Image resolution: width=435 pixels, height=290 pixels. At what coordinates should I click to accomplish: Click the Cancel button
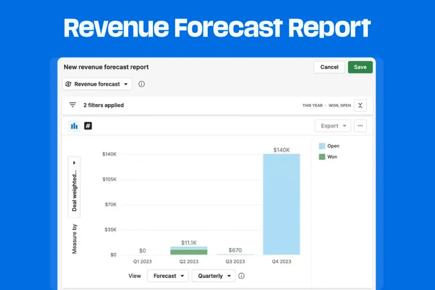coord(329,67)
